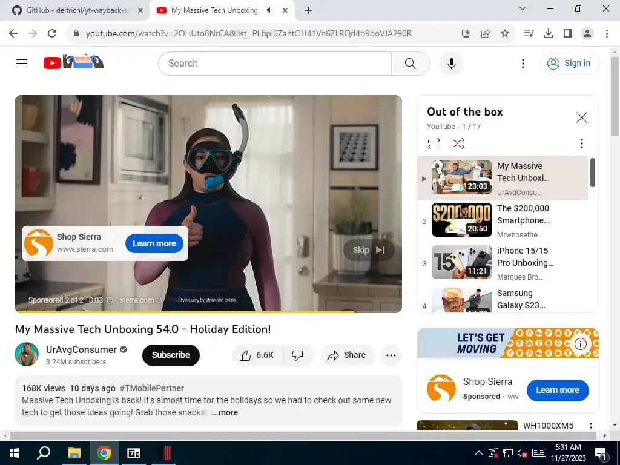The height and width of the screenshot is (465, 620).
Task: Open the sierra.com link in the ad
Action: (140, 300)
